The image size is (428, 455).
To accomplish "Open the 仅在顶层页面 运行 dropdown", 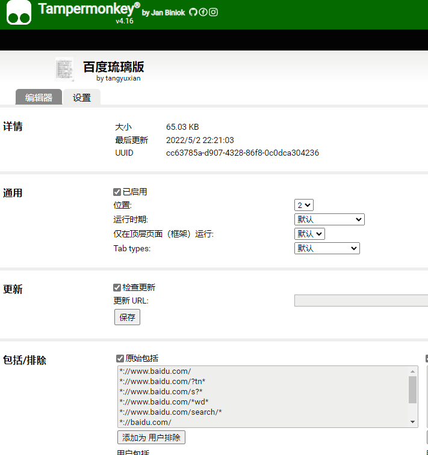I will point(309,234).
